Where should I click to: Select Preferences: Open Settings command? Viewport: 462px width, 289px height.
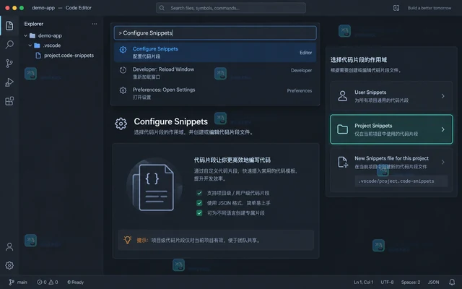[x=215, y=93]
